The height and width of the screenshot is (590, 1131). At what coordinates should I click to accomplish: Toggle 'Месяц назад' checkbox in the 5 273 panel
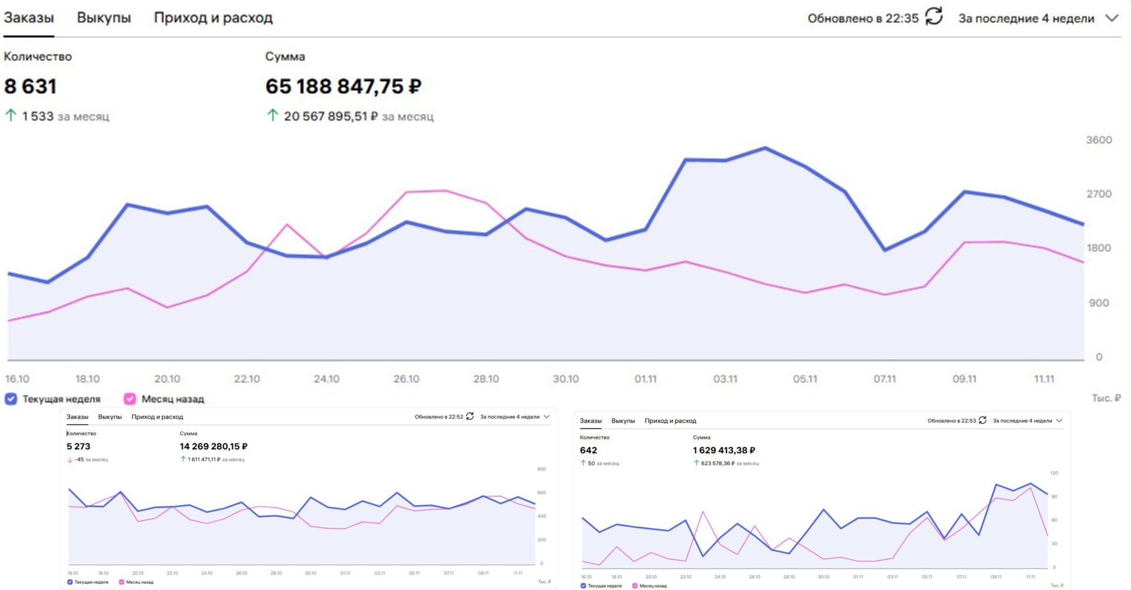(x=121, y=582)
